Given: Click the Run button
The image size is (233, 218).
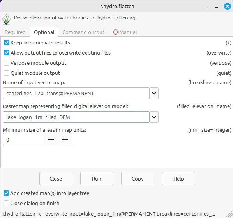Looking at the screenshot, I should point(97,179).
